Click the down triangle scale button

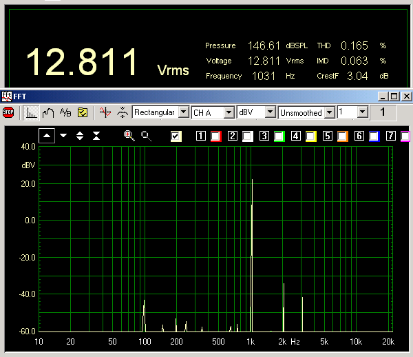click(63, 136)
